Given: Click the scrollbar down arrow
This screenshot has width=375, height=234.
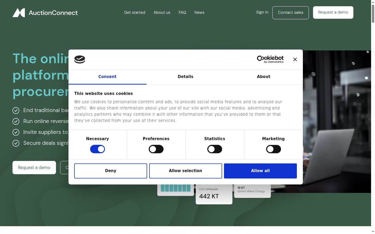Looking at the screenshot, I should point(373,232).
